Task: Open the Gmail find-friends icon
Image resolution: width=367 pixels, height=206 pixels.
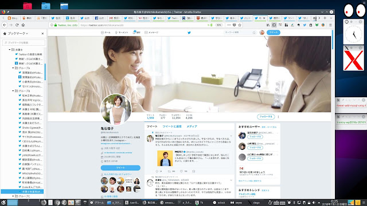Action: coord(241,168)
